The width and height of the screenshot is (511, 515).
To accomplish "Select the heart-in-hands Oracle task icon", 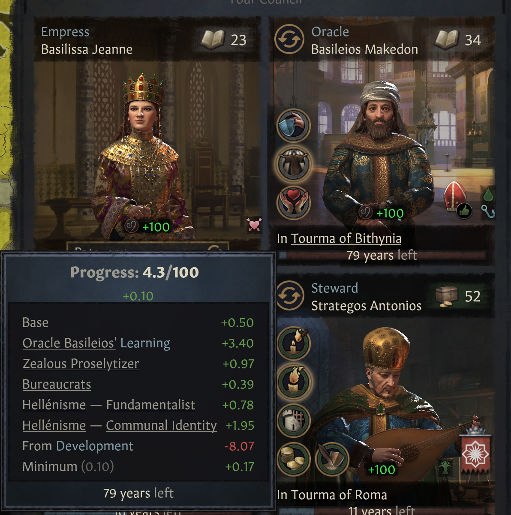I will click(x=294, y=202).
